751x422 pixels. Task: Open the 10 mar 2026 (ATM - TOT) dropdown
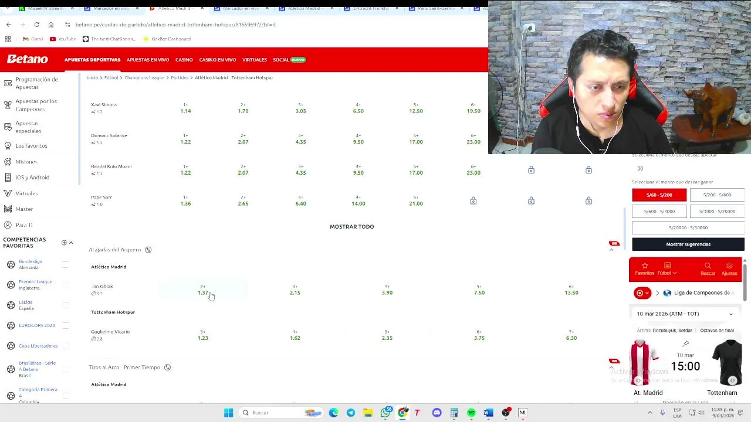click(x=685, y=314)
